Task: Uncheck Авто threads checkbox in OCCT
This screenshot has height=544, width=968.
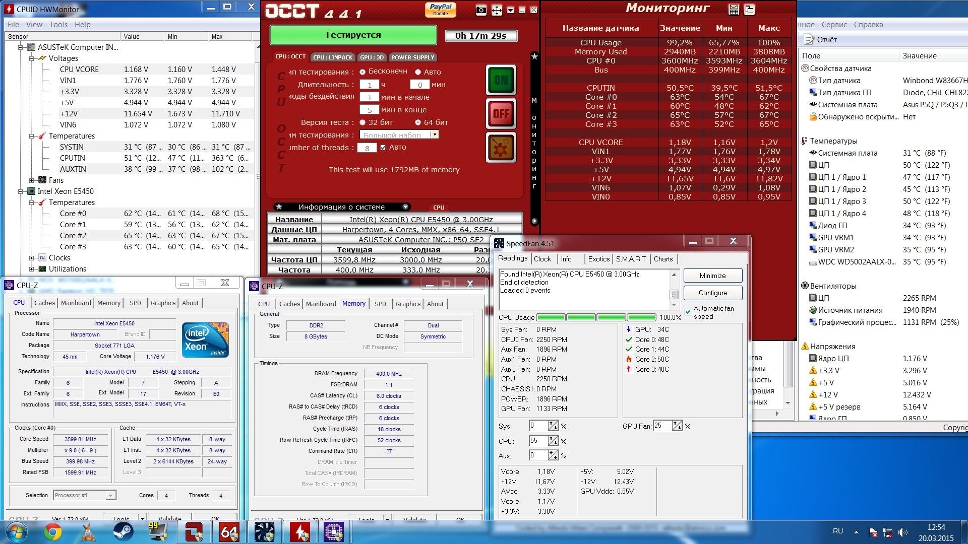Action: pyautogui.click(x=383, y=148)
